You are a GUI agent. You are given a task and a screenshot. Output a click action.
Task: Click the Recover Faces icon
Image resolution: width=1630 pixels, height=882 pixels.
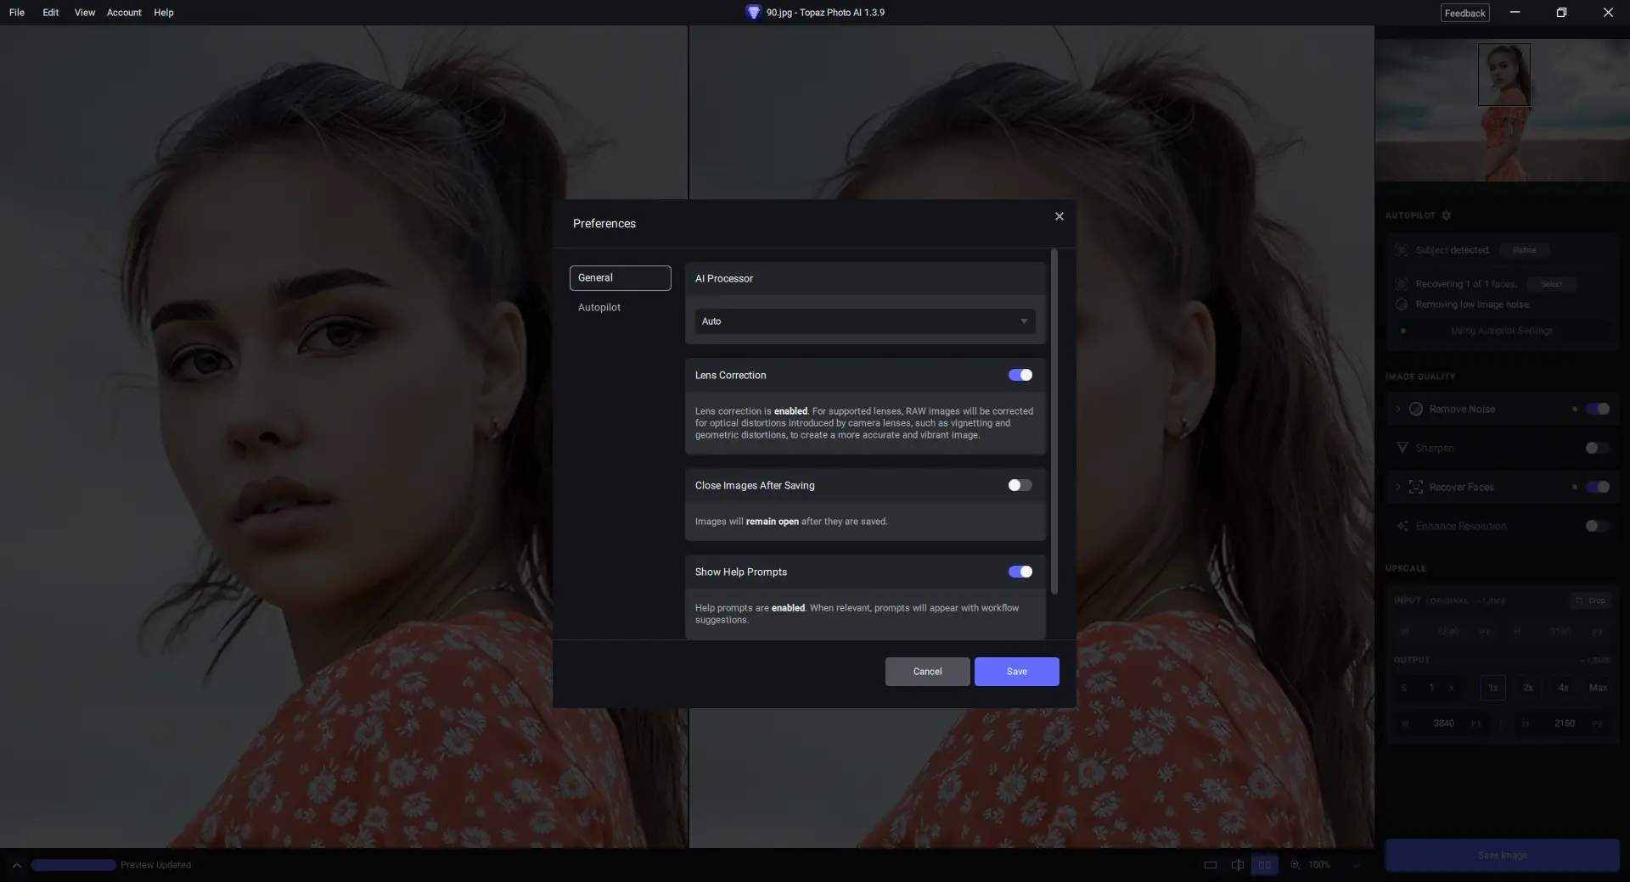pyautogui.click(x=1416, y=487)
